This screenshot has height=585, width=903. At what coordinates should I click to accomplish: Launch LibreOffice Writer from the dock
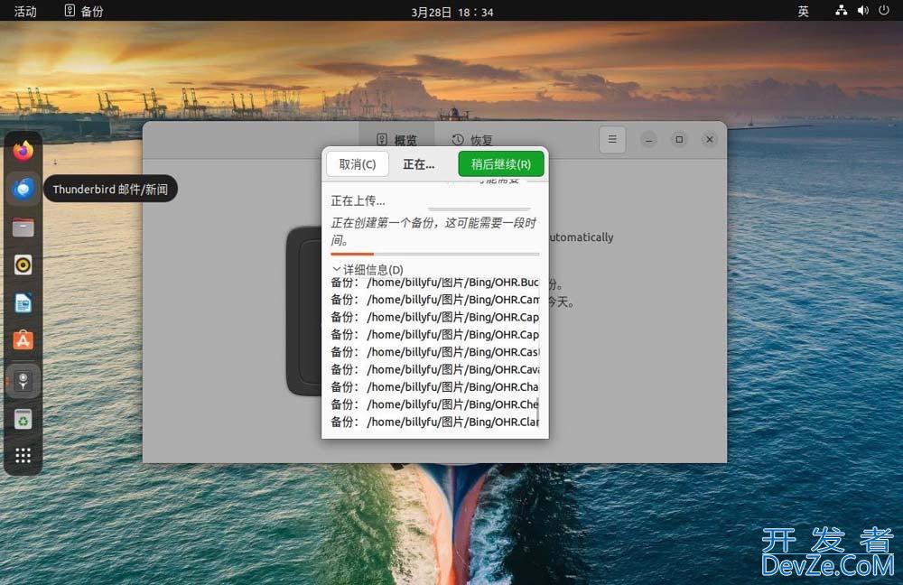23,302
